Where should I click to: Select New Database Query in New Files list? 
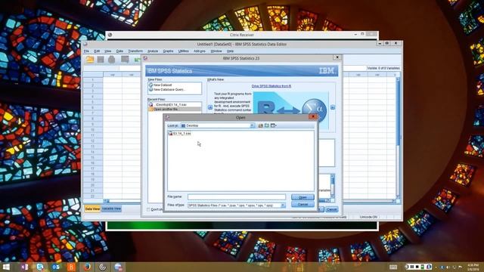[167, 89]
